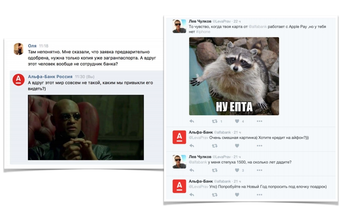
Task: Open the raccoon НУ ЕПТА image
Action: coord(234,76)
